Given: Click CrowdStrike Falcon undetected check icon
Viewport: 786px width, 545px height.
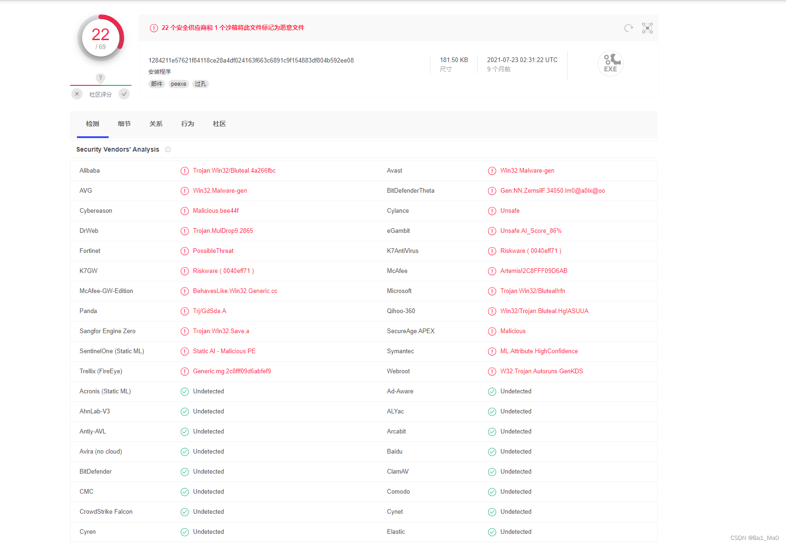Looking at the screenshot, I should point(185,512).
